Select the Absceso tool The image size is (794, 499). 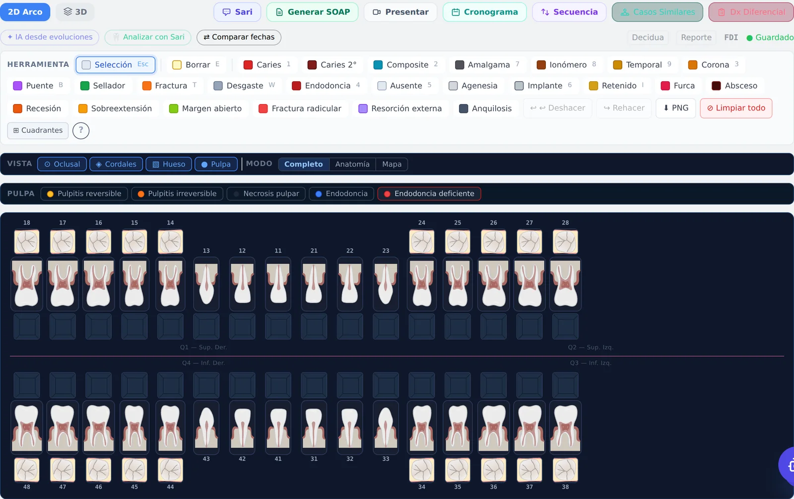(734, 86)
